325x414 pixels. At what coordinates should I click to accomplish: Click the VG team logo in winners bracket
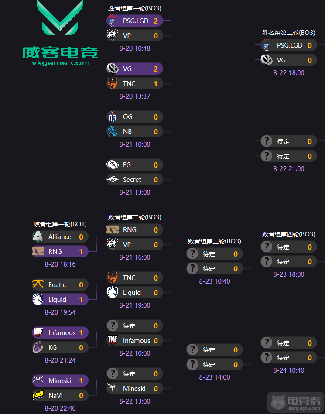click(113, 68)
